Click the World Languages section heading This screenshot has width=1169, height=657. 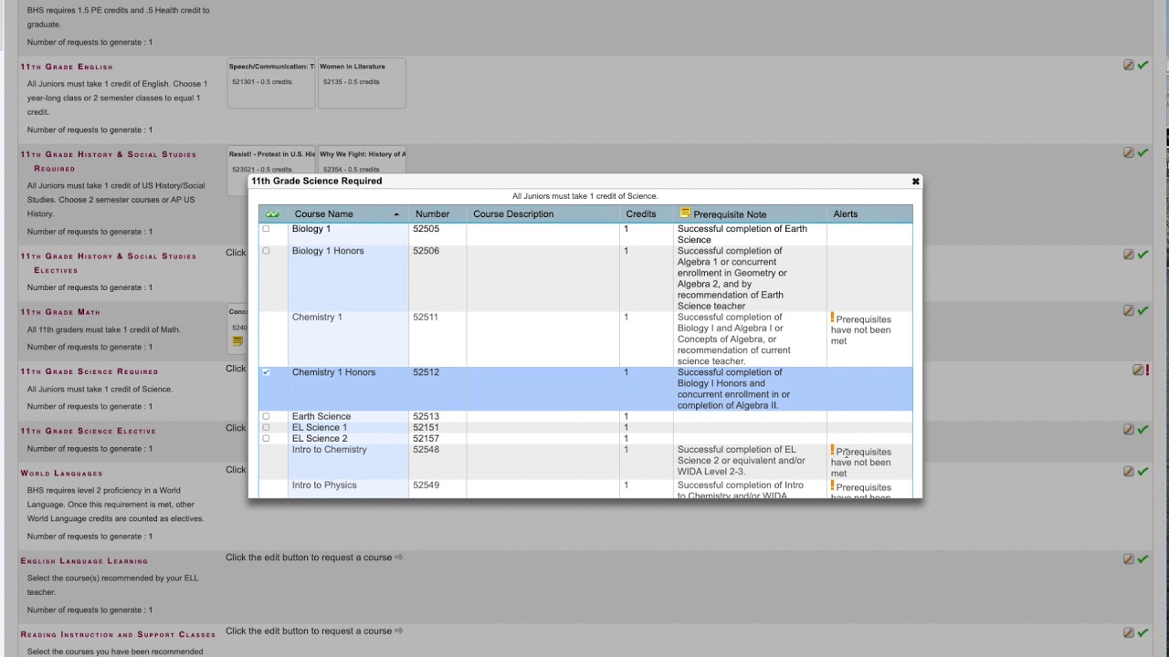[61, 474]
